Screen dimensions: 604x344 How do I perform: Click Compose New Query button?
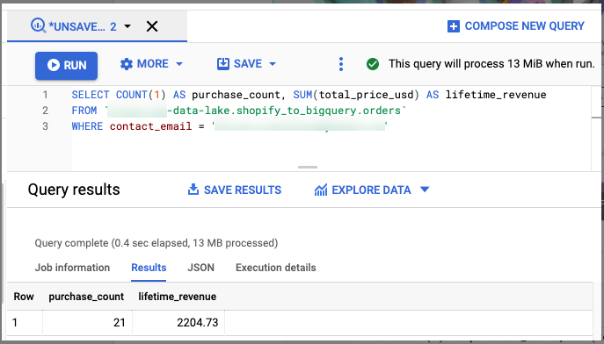[516, 26]
